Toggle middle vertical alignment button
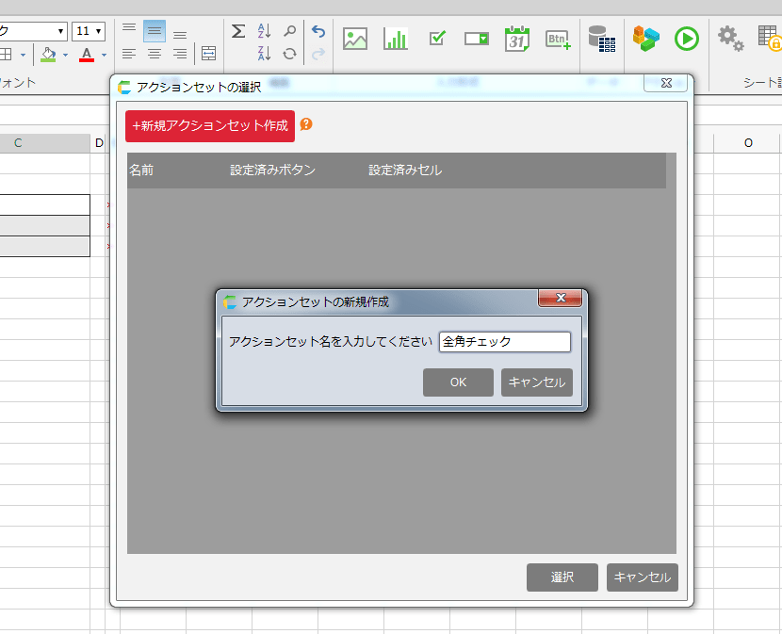 155,32
